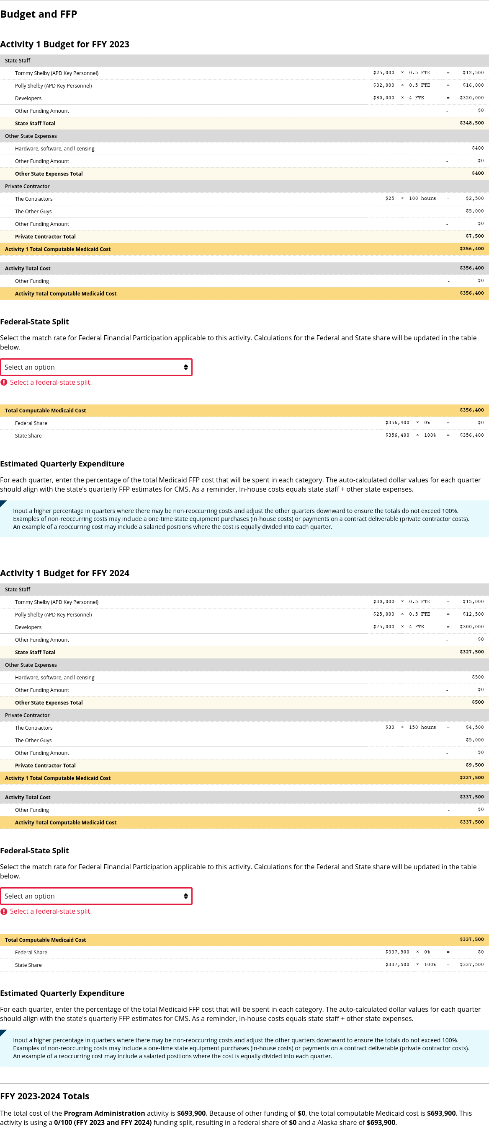The height and width of the screenshot is (1127, 489).
Task: Select the $9,500 Private Contractor Total
Action: click(475, 765)
